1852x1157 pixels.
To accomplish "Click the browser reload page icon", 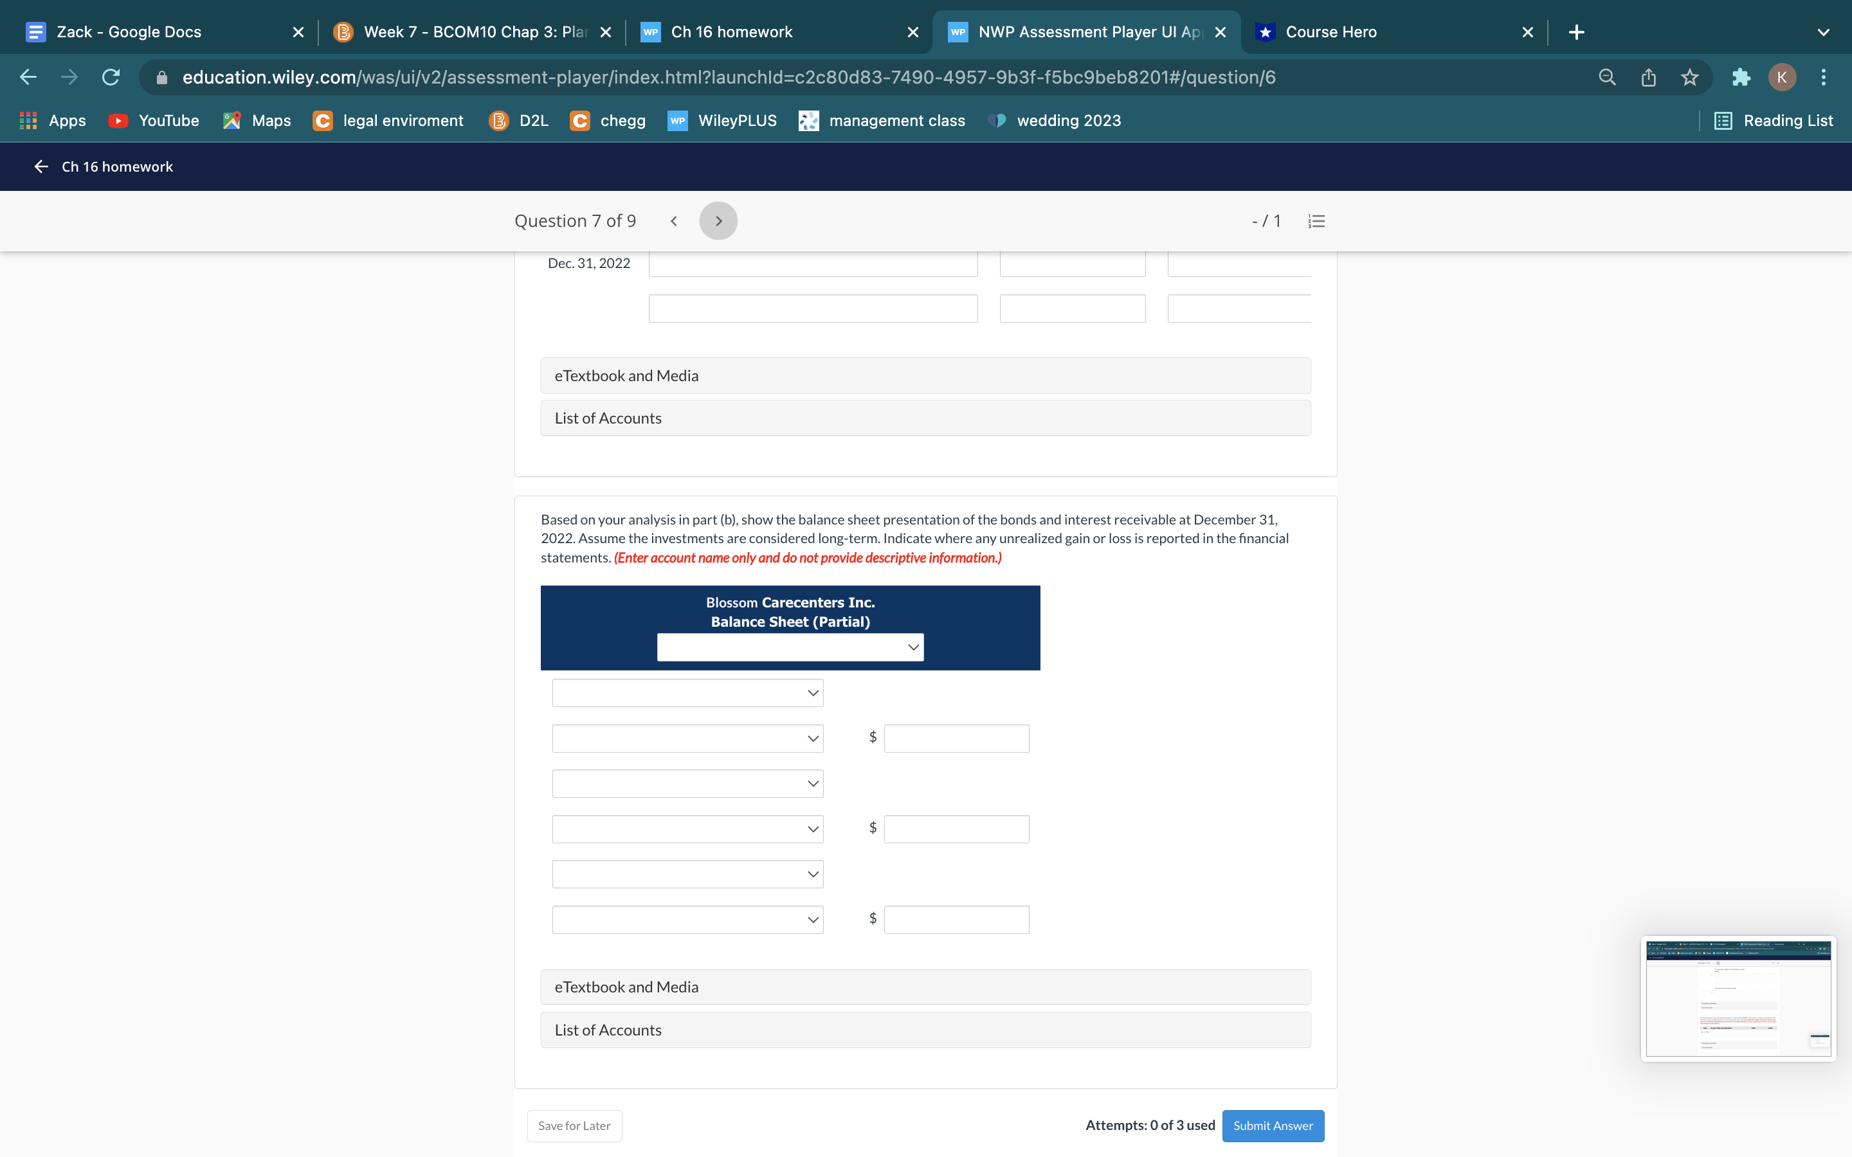I will tap(111, 77).
